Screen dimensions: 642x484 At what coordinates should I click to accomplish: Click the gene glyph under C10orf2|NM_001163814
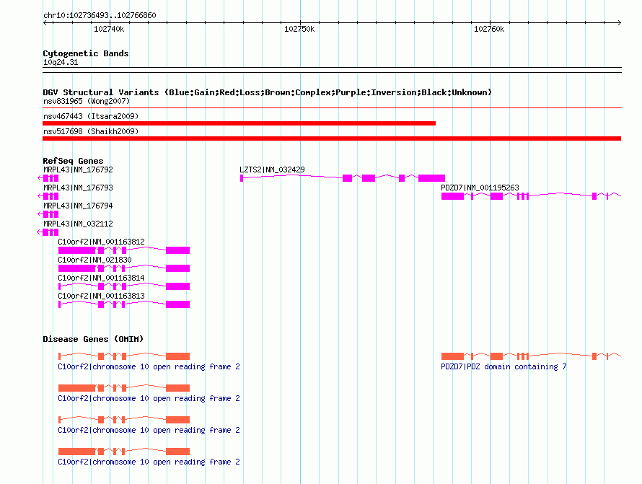[x=124, y=286]
